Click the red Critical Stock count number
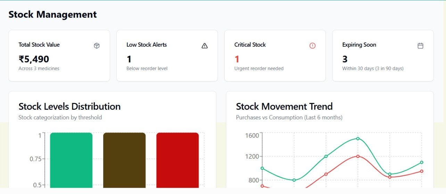 [237, 59]
